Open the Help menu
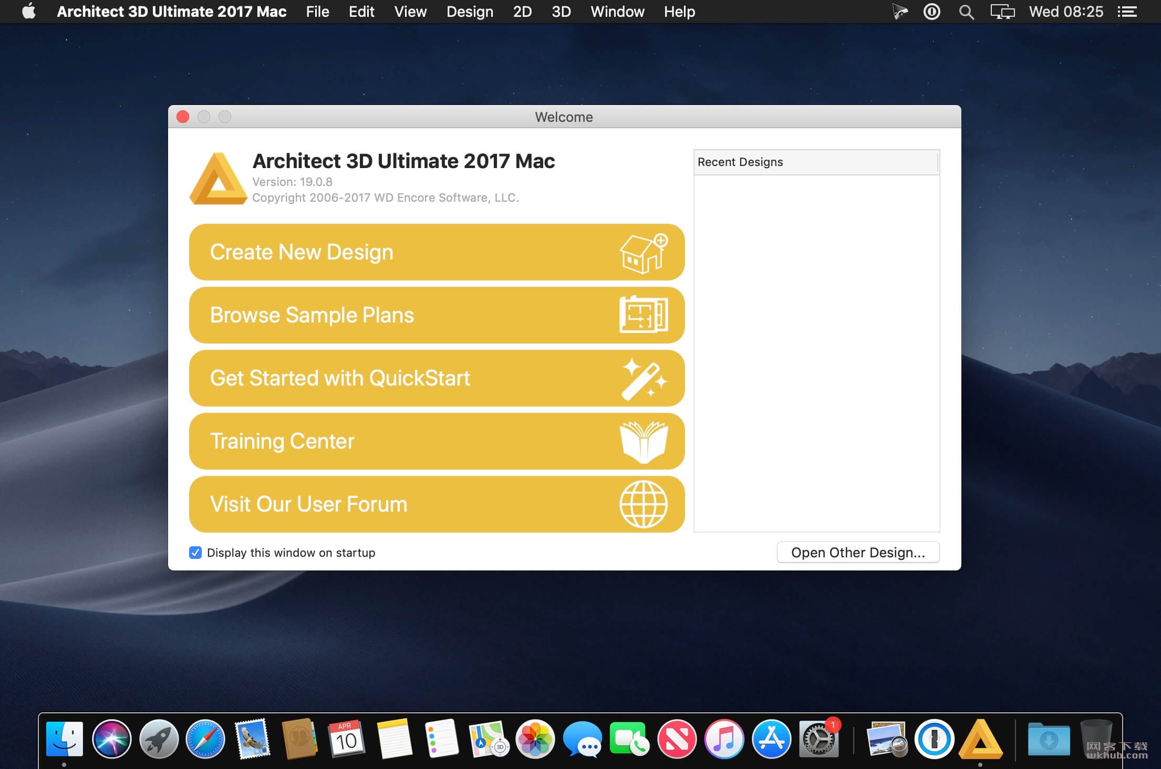1161x769 pixels. (x=679, y=12)
